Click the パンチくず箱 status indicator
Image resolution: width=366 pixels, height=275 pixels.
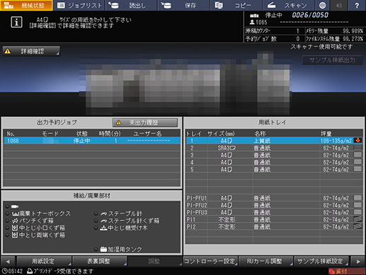pos(7,220)
